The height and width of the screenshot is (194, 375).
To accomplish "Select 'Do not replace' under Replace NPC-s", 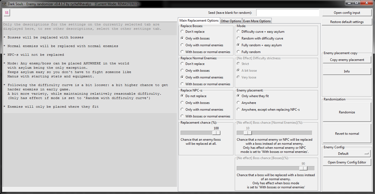I will click(193, 96).
